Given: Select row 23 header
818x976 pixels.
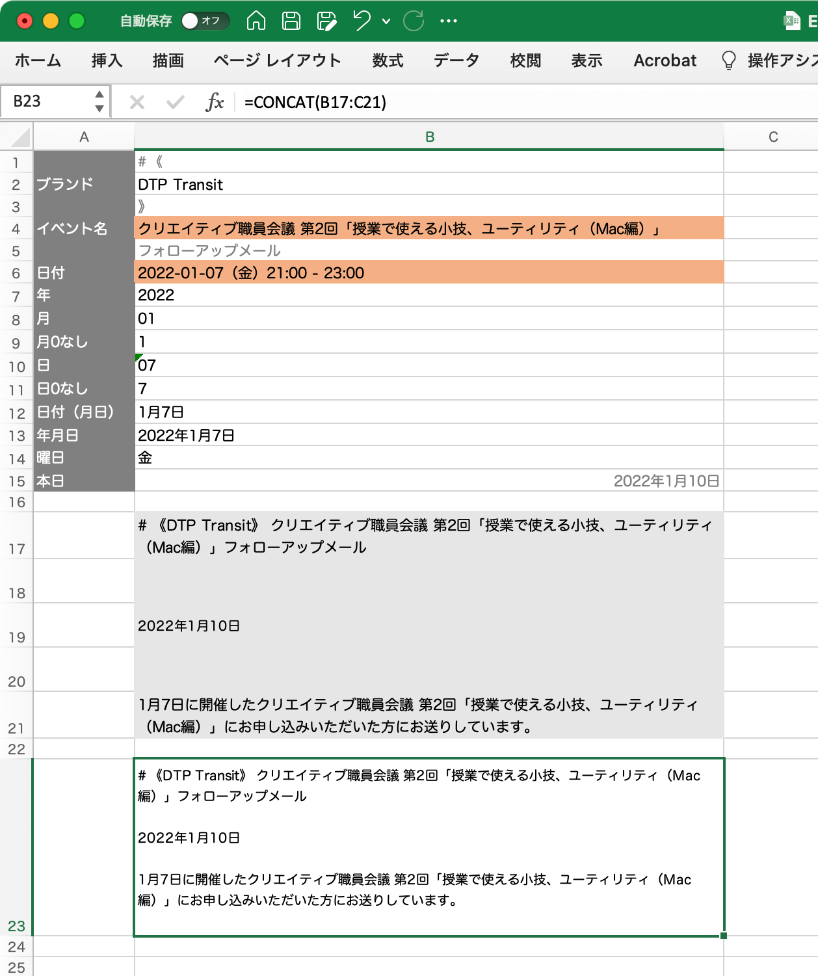Looking at the screenshot, I should [16, 847].
